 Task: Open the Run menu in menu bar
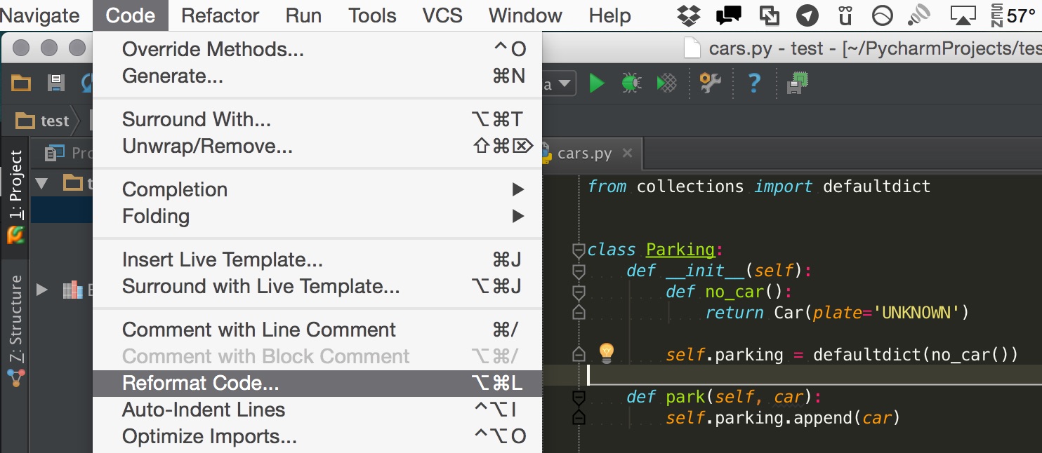tap(303, 15)
